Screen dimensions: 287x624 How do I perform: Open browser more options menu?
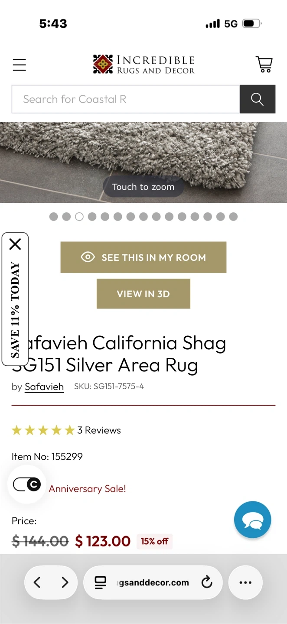coord(246,582)
